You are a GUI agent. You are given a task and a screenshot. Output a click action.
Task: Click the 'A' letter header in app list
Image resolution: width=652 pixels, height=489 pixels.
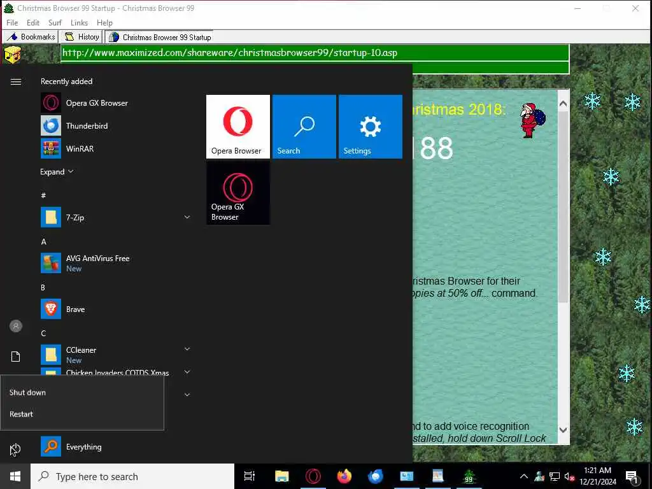point(43,241)
